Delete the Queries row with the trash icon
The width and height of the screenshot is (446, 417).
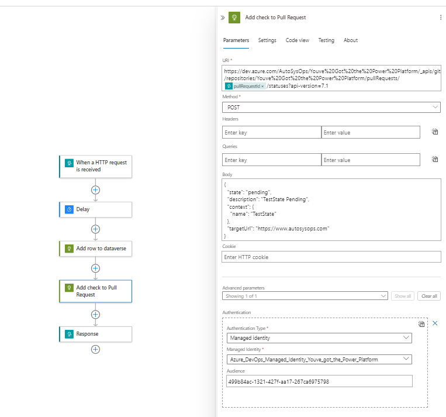435,159
